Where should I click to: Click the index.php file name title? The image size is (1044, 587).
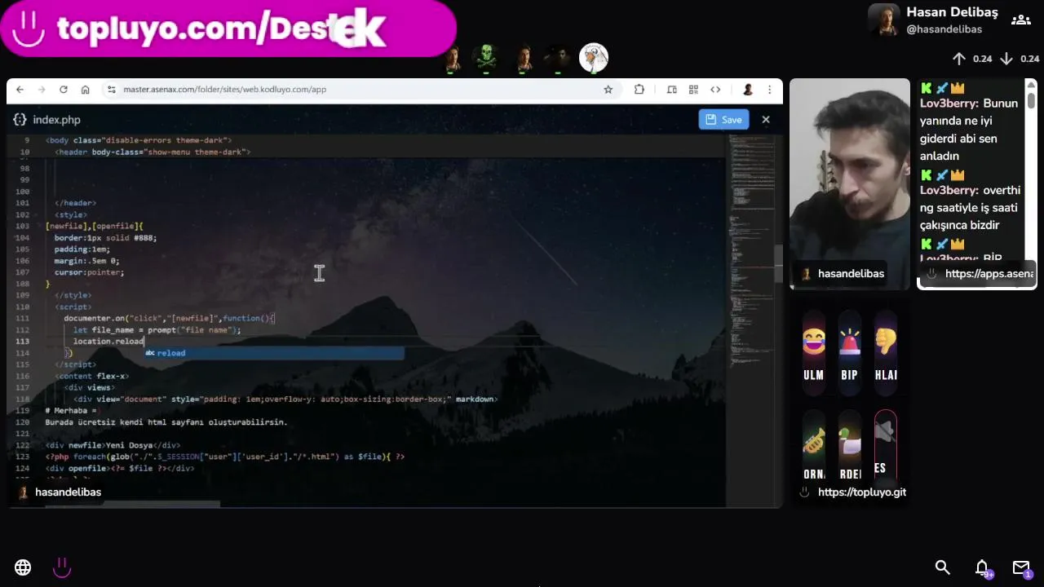coord(56,120)
